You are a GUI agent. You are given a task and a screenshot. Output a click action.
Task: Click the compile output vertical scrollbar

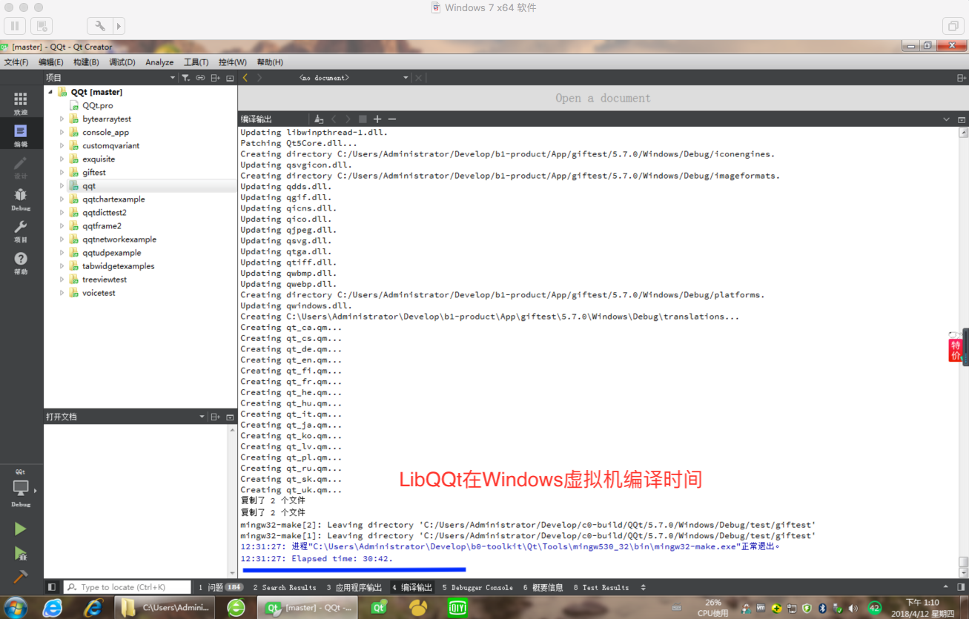(x=963, y=351)
